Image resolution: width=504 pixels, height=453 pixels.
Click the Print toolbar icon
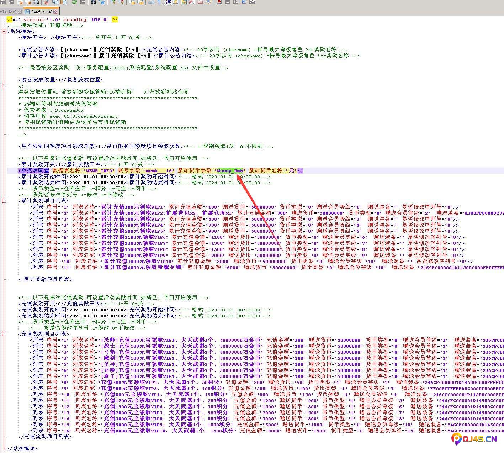pos(36,2)
